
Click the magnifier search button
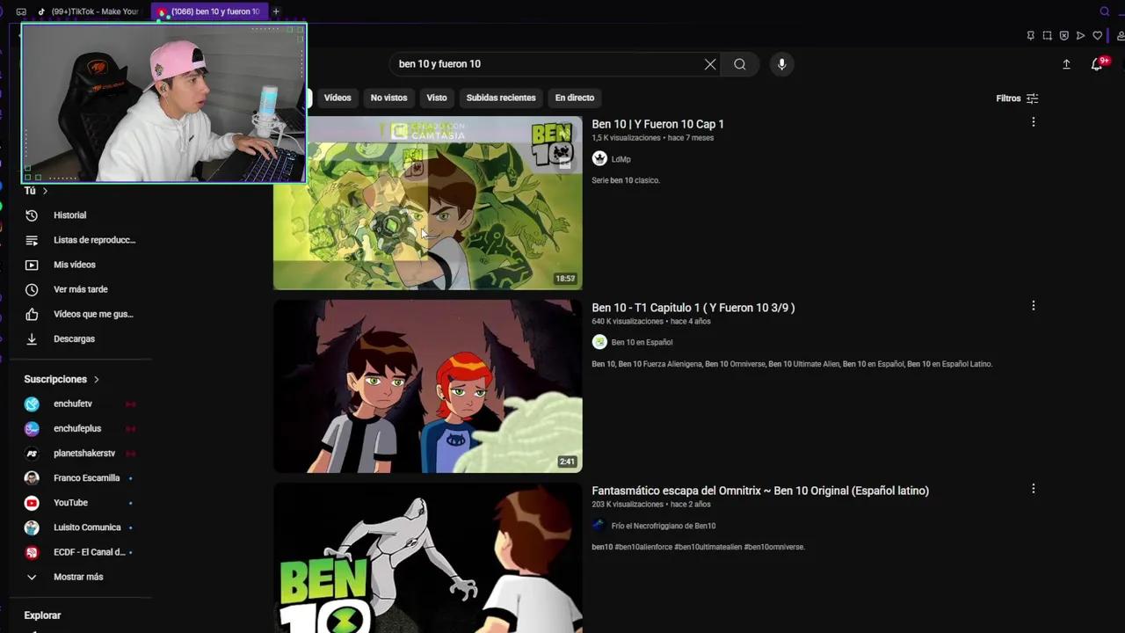pyautogui.click(x=740, y=64)
